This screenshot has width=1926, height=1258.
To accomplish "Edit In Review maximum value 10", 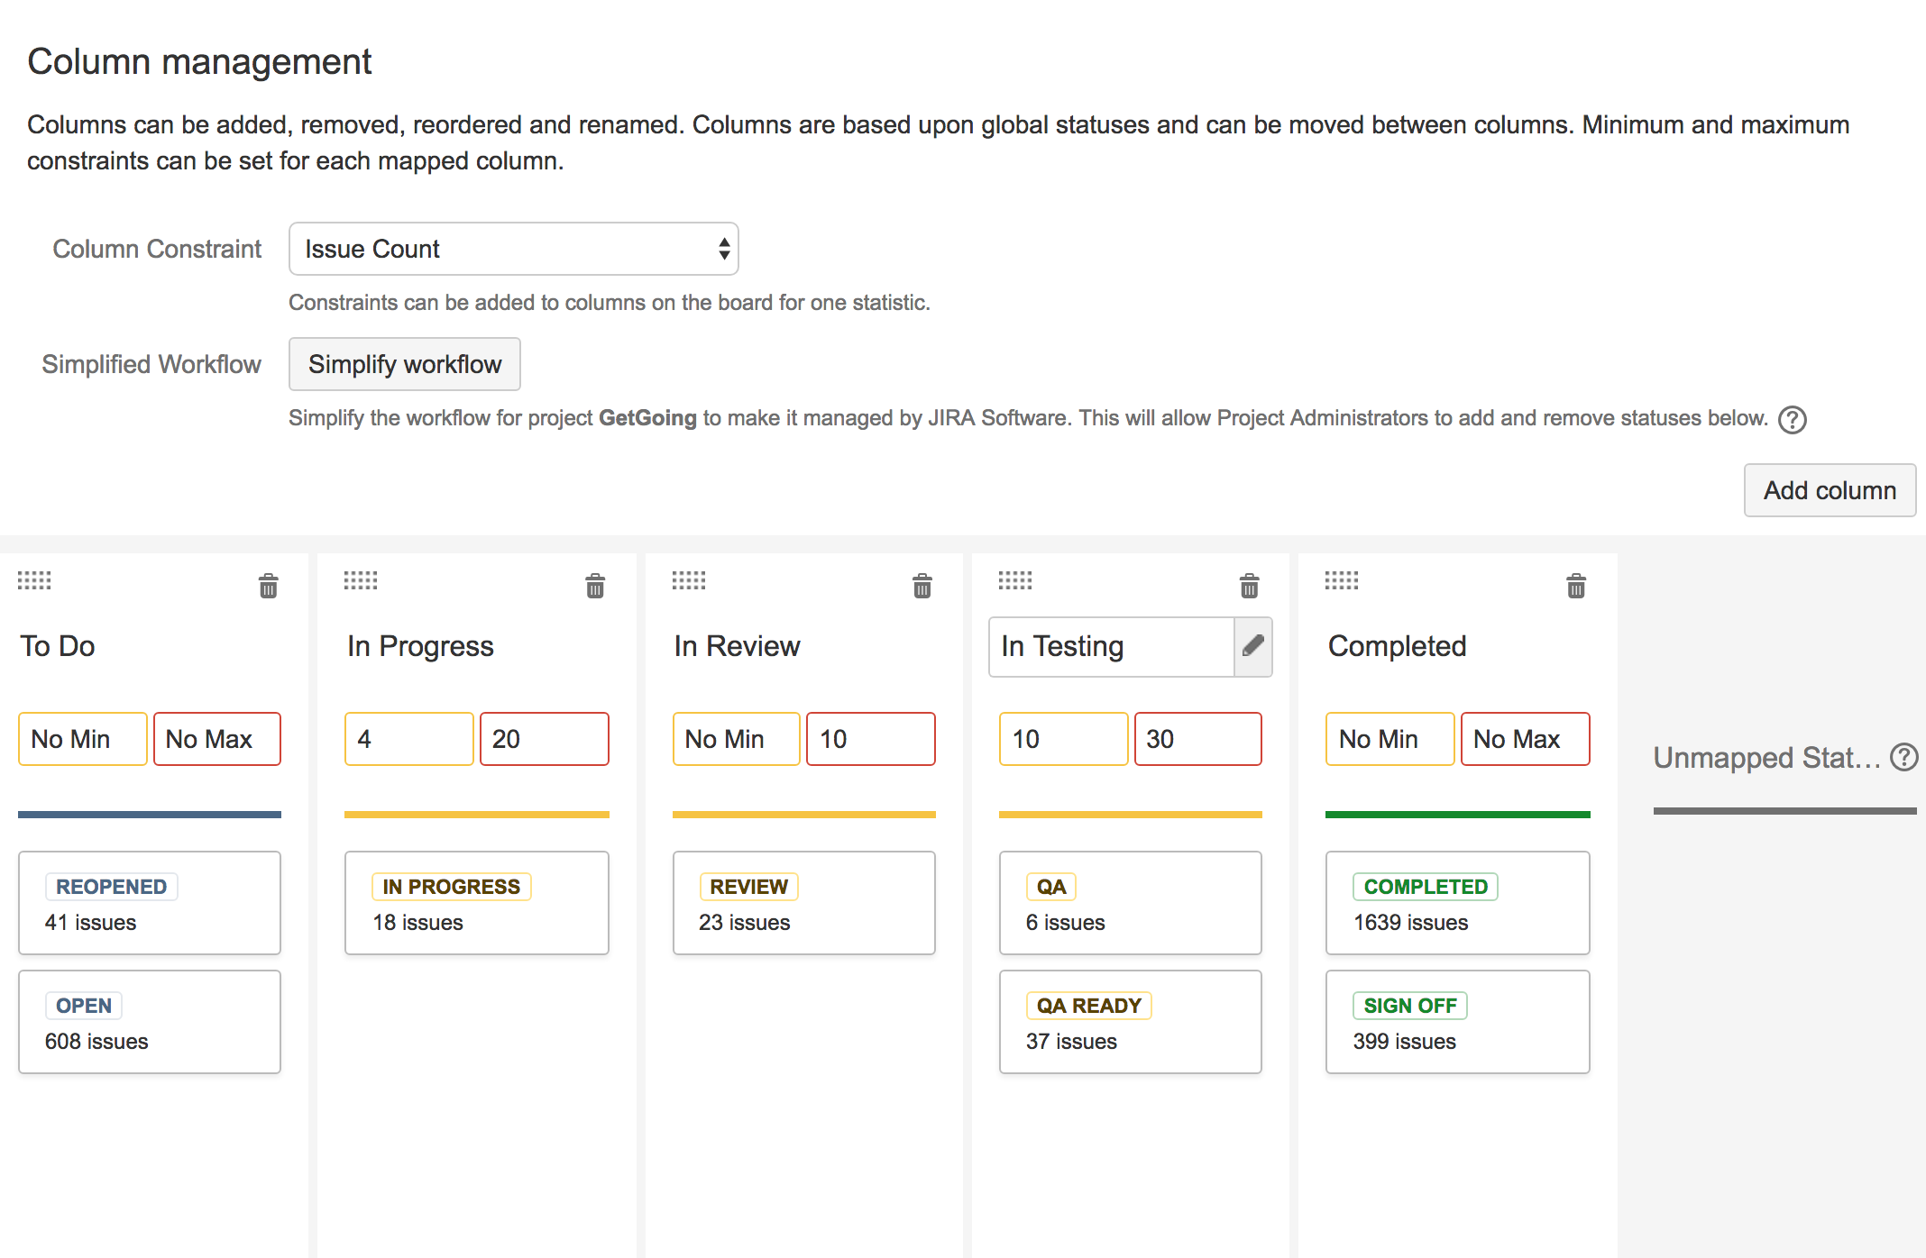I will 871,739.
